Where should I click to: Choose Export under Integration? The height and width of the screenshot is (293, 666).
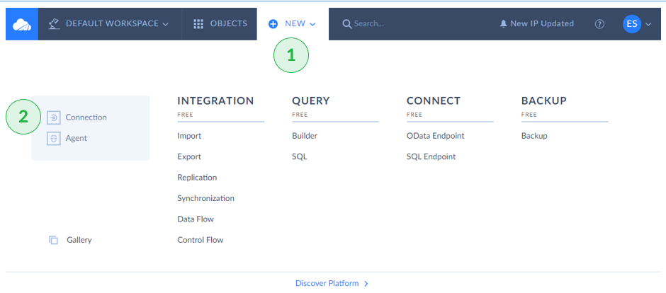point(189,157)
